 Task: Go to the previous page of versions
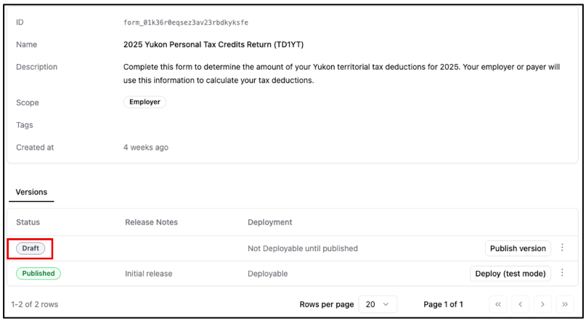point(521,304)
